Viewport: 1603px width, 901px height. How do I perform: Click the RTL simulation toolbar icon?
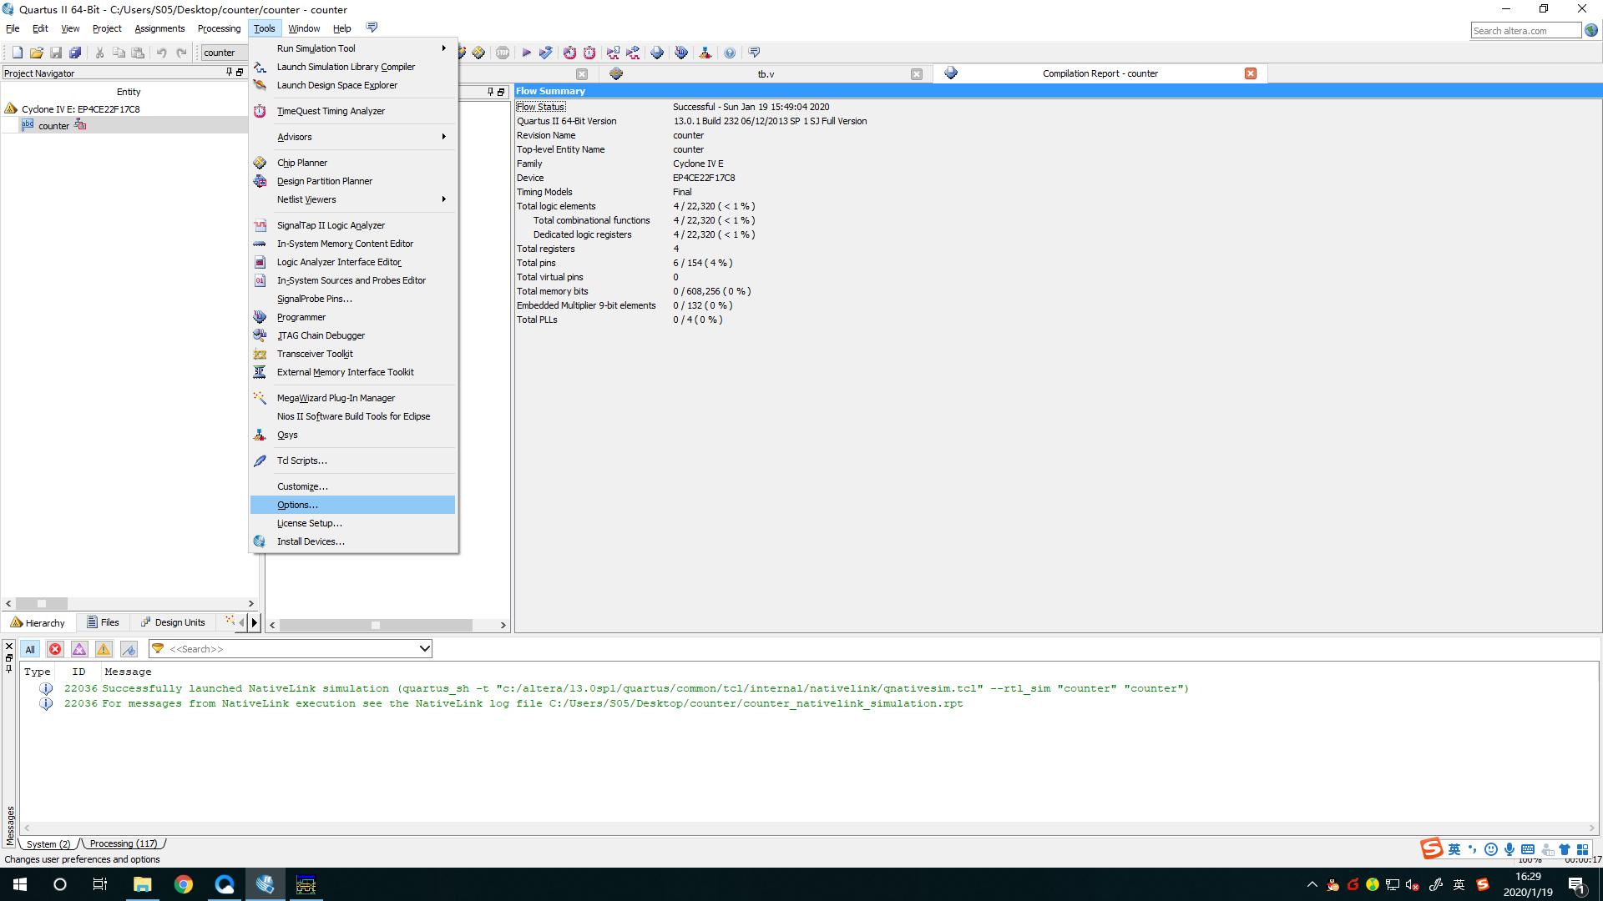tap(614, 53)
